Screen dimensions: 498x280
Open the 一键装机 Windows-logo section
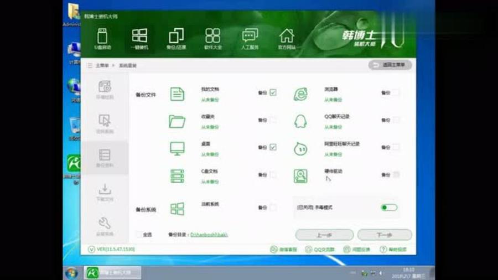139,39
